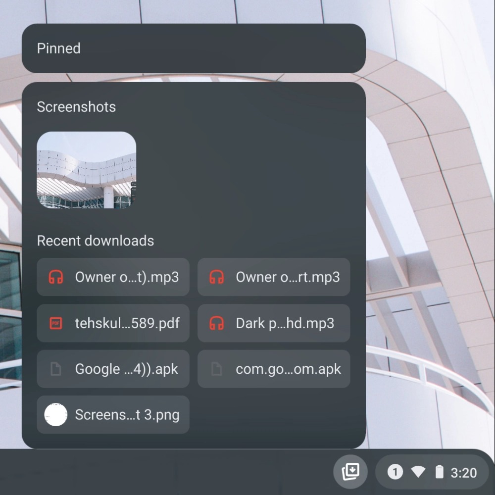The width and height of the screenshot is (495, 495).
Task: Click the battery icon in status tray
Action: 439,472
